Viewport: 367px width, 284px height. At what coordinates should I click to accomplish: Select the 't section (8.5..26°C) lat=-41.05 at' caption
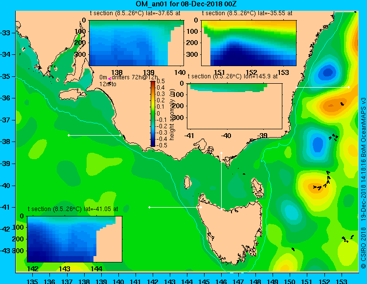click(x=73, y=209)
